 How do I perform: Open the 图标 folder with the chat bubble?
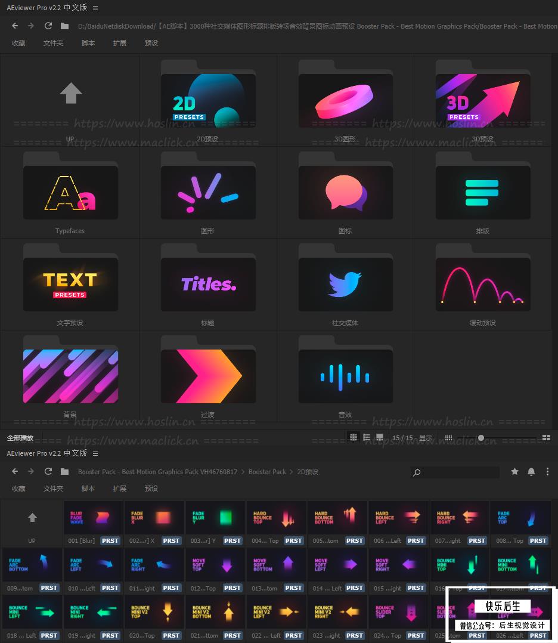[346, 193]
